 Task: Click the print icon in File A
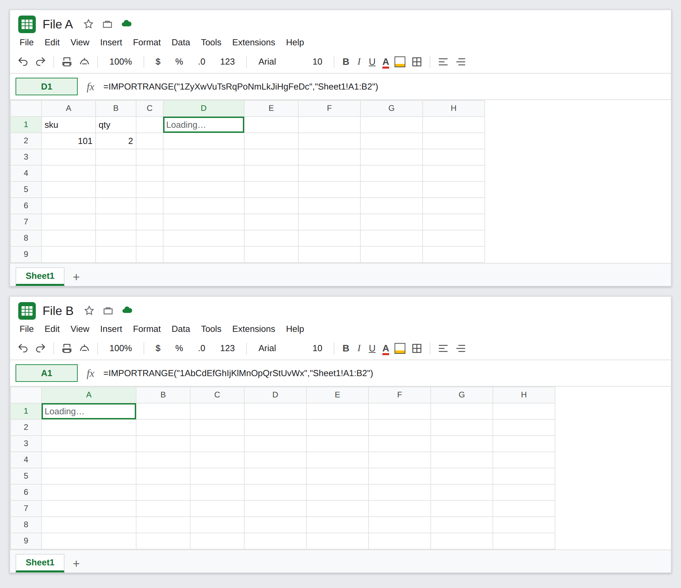[x=67, y=62]
